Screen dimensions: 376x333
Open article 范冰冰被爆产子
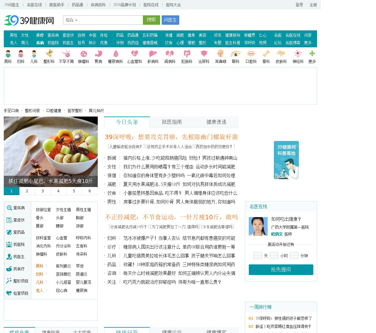(152, 238)
